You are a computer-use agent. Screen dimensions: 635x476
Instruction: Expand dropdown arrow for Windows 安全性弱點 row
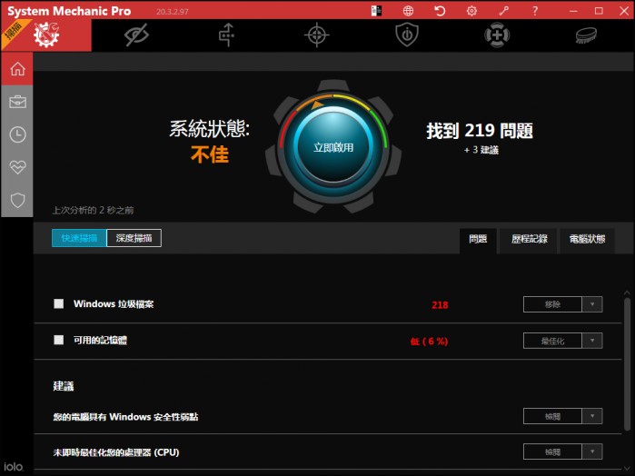point(592,416)
